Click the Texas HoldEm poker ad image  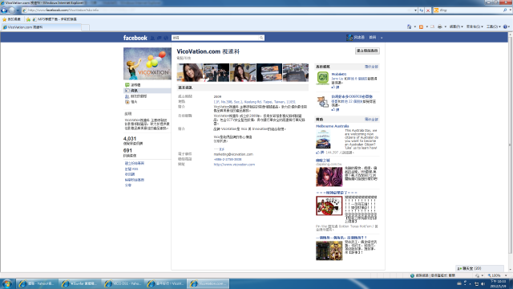click(329, 206)
